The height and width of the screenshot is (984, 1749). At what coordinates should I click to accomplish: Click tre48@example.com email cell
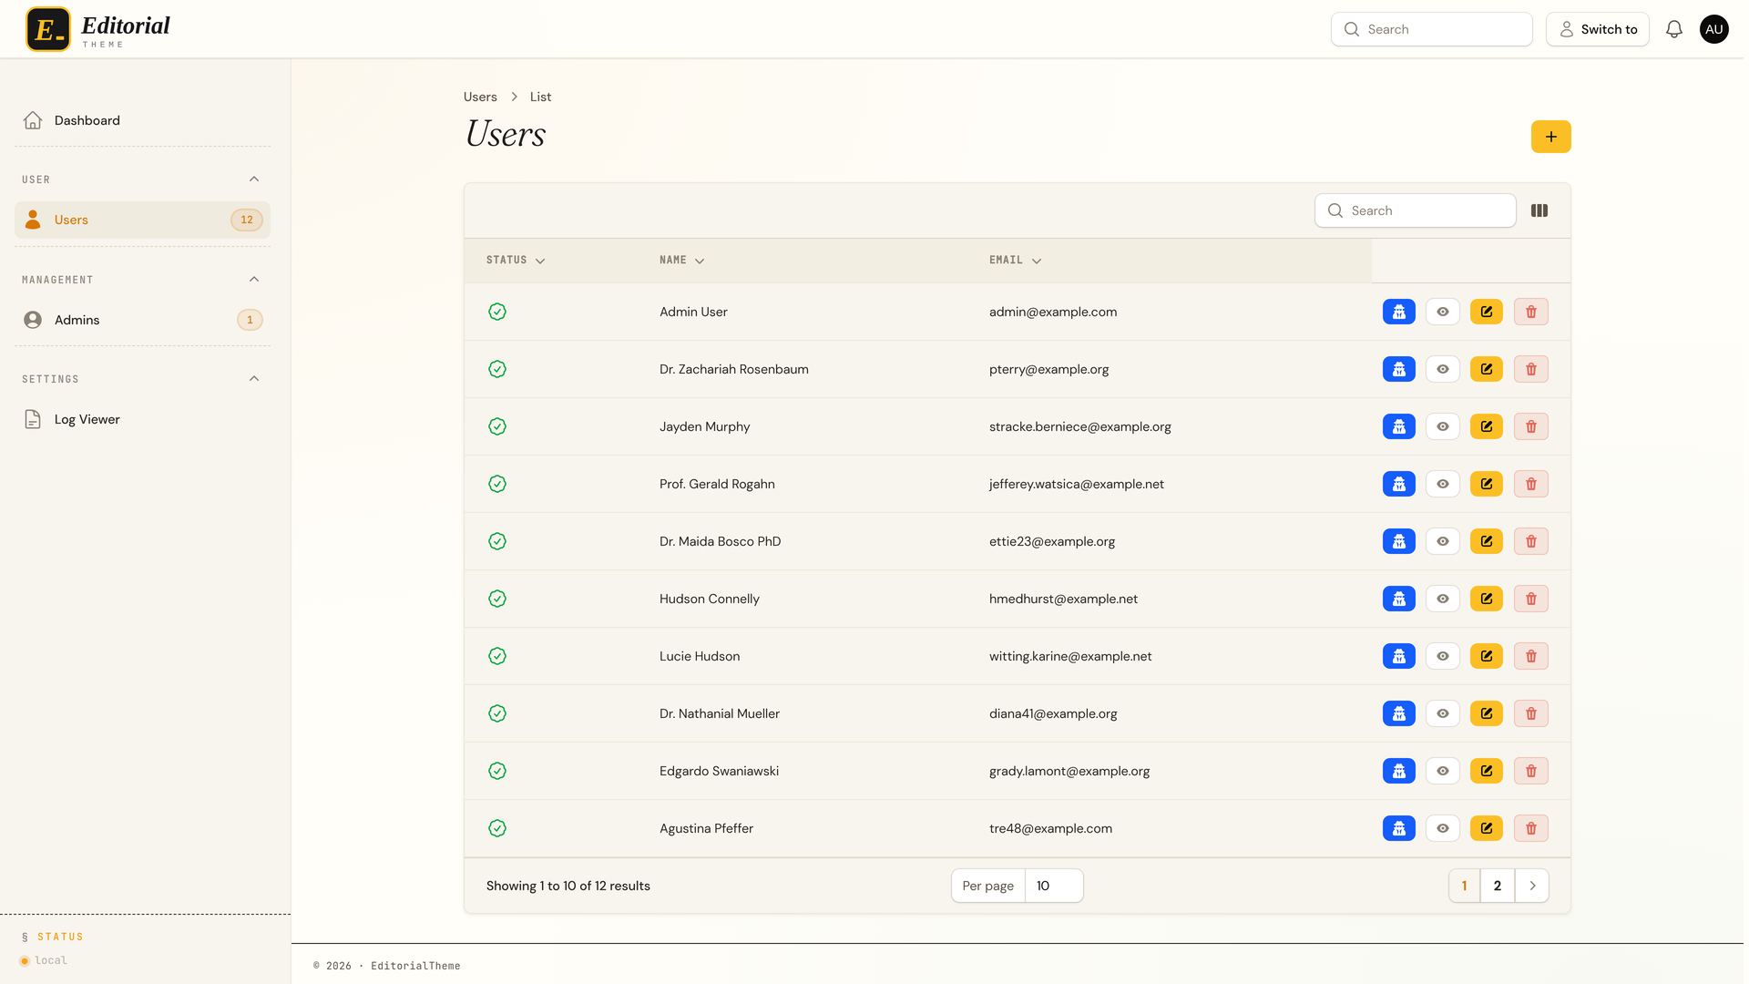[1049, 828]
